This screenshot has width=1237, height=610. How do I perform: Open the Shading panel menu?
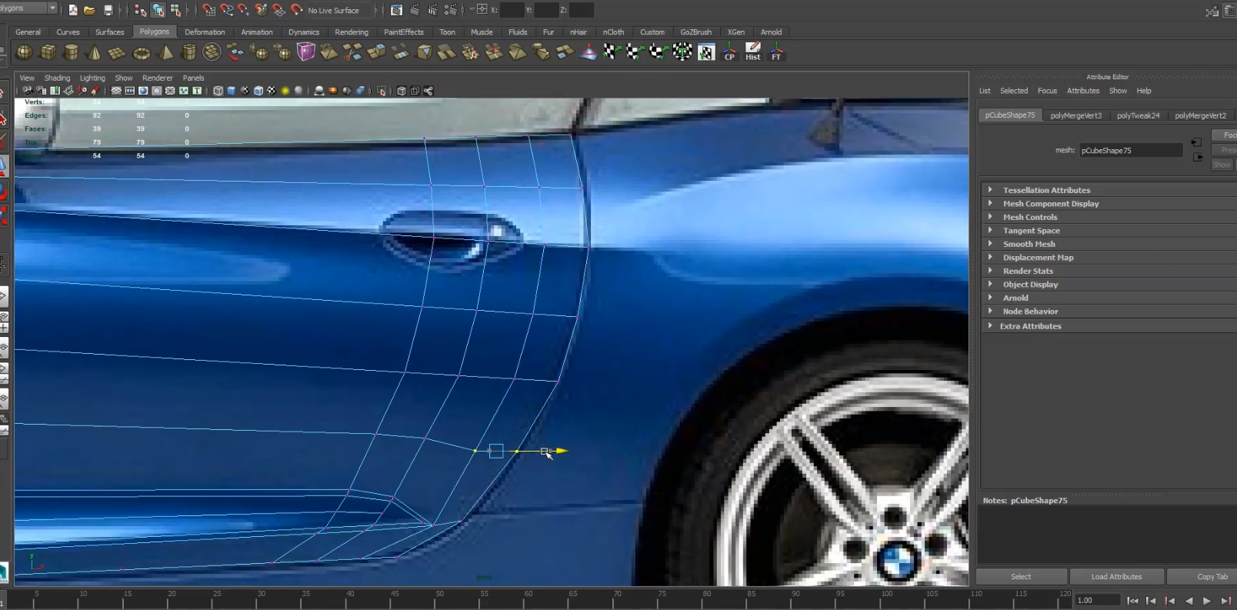click(57, 78)
